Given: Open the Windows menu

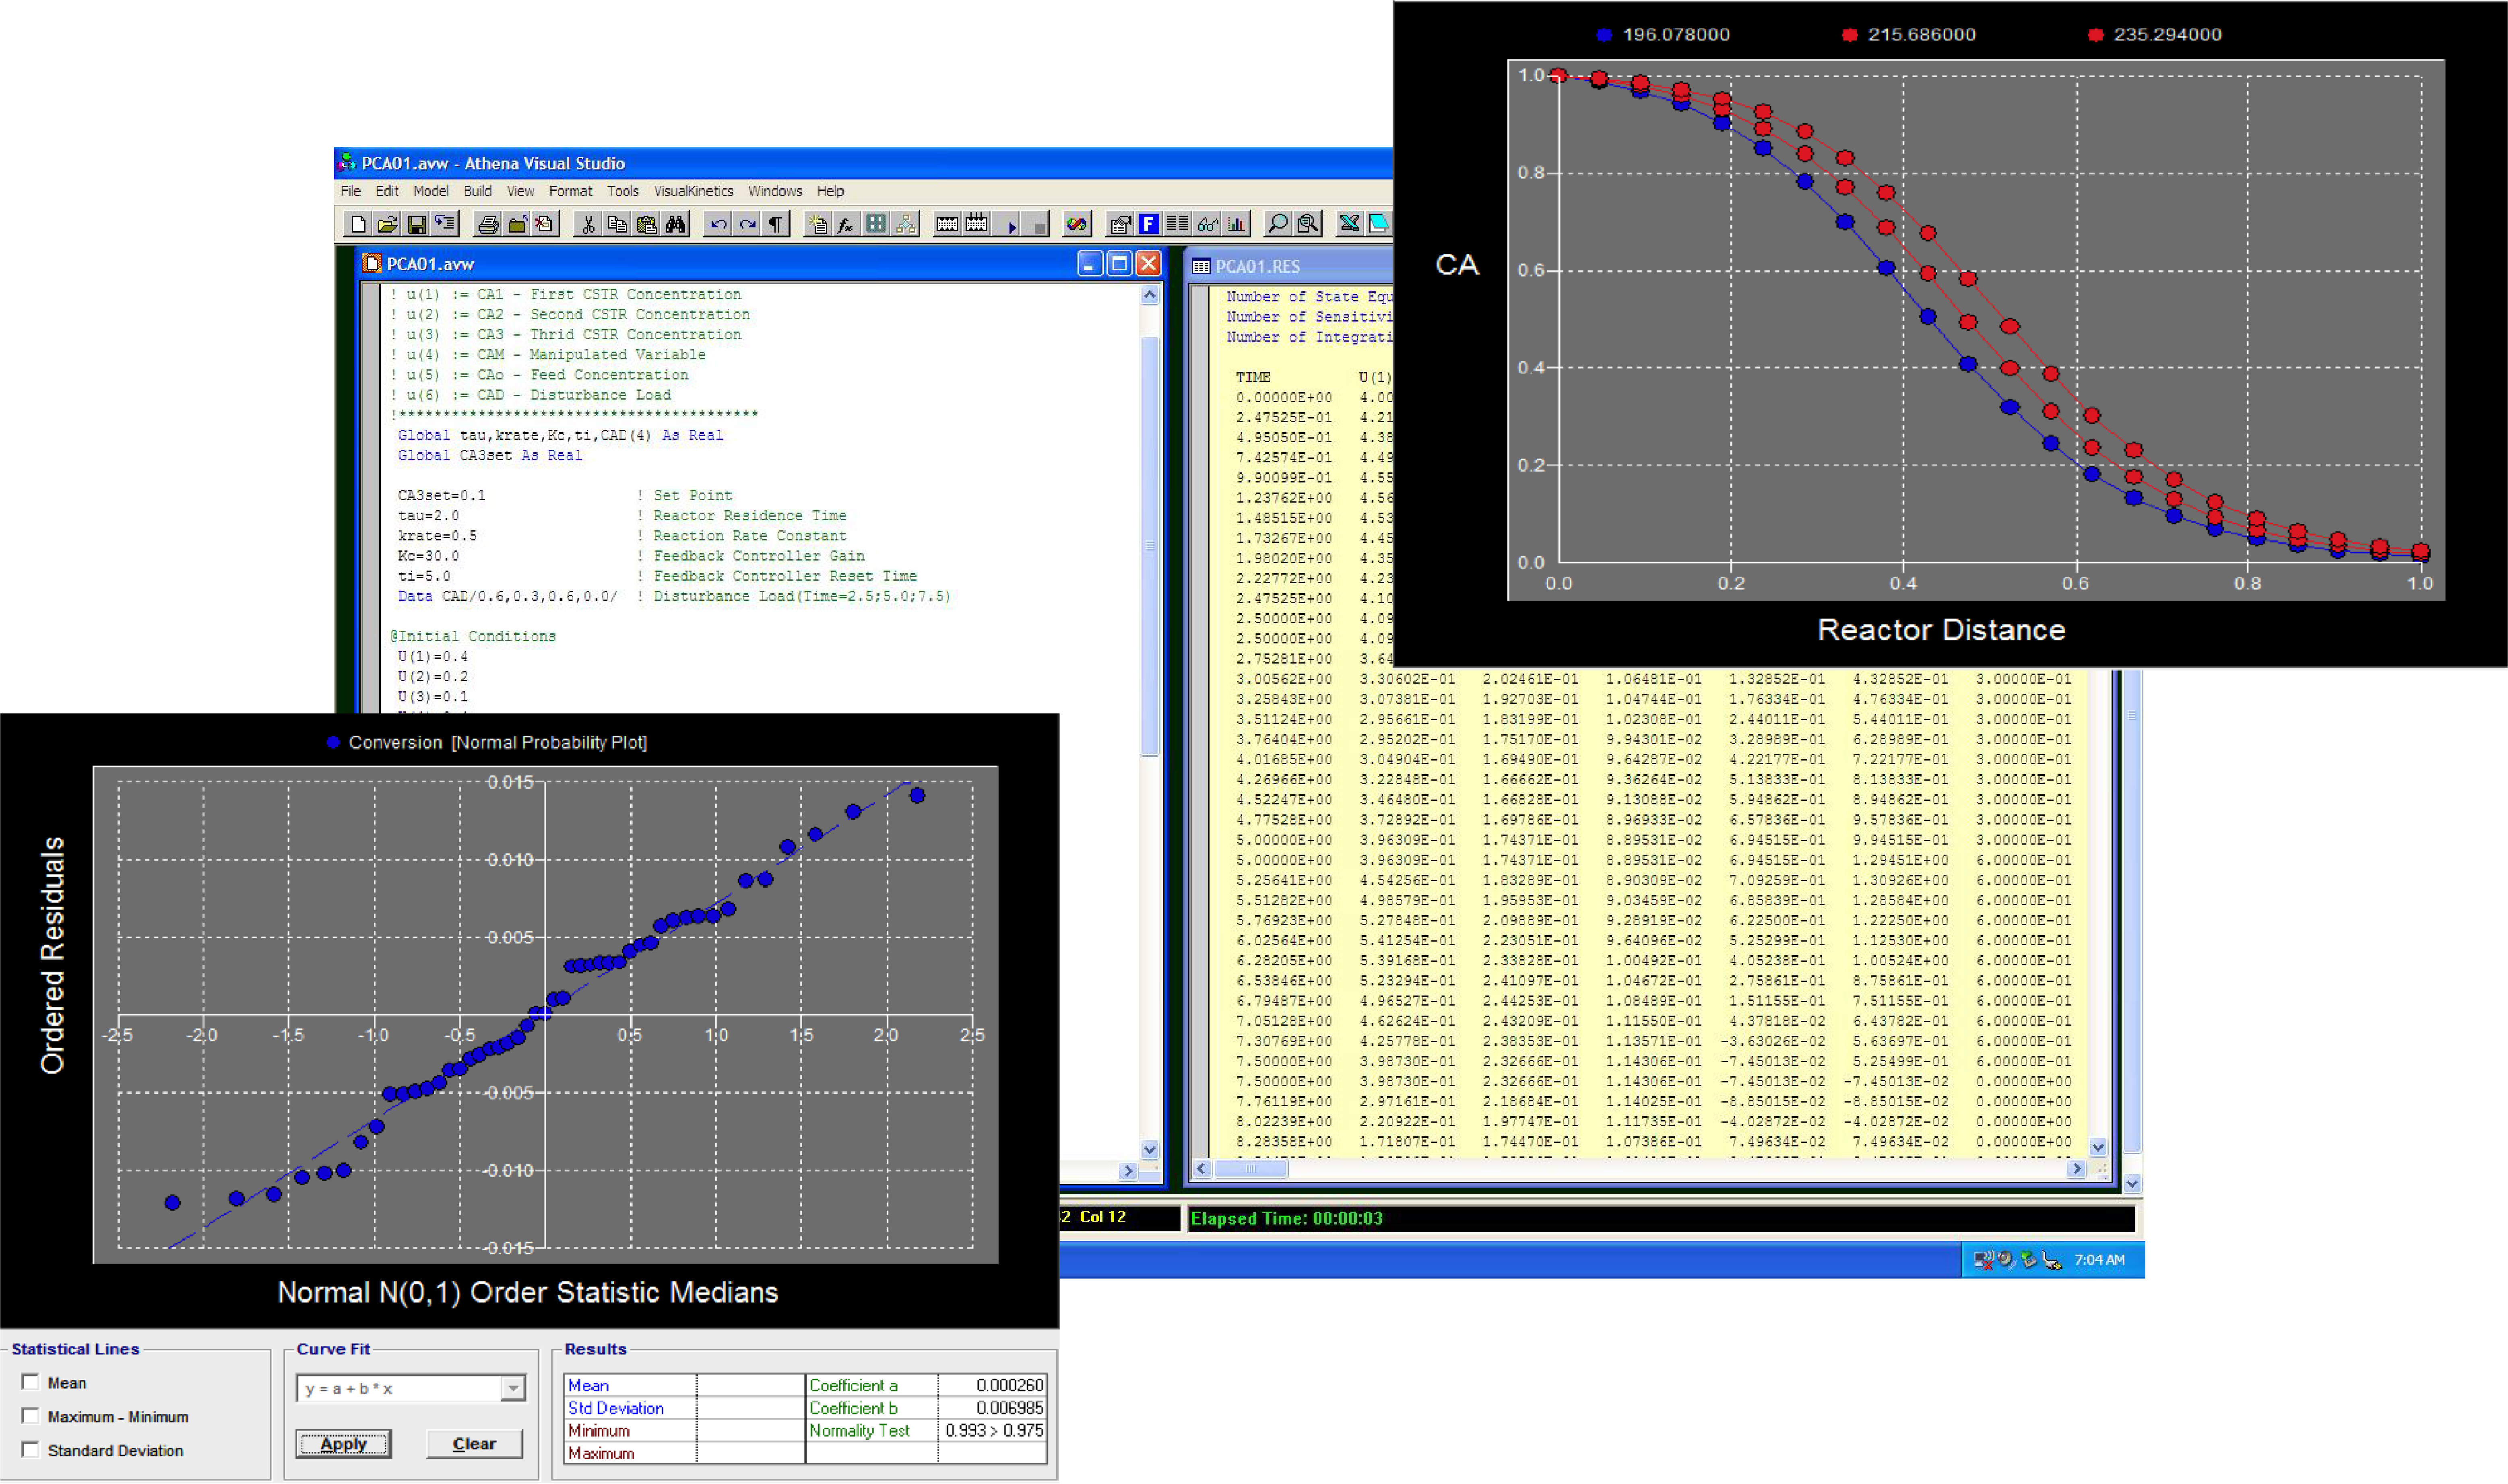Looking at the screenshot, I should (775, 191).
